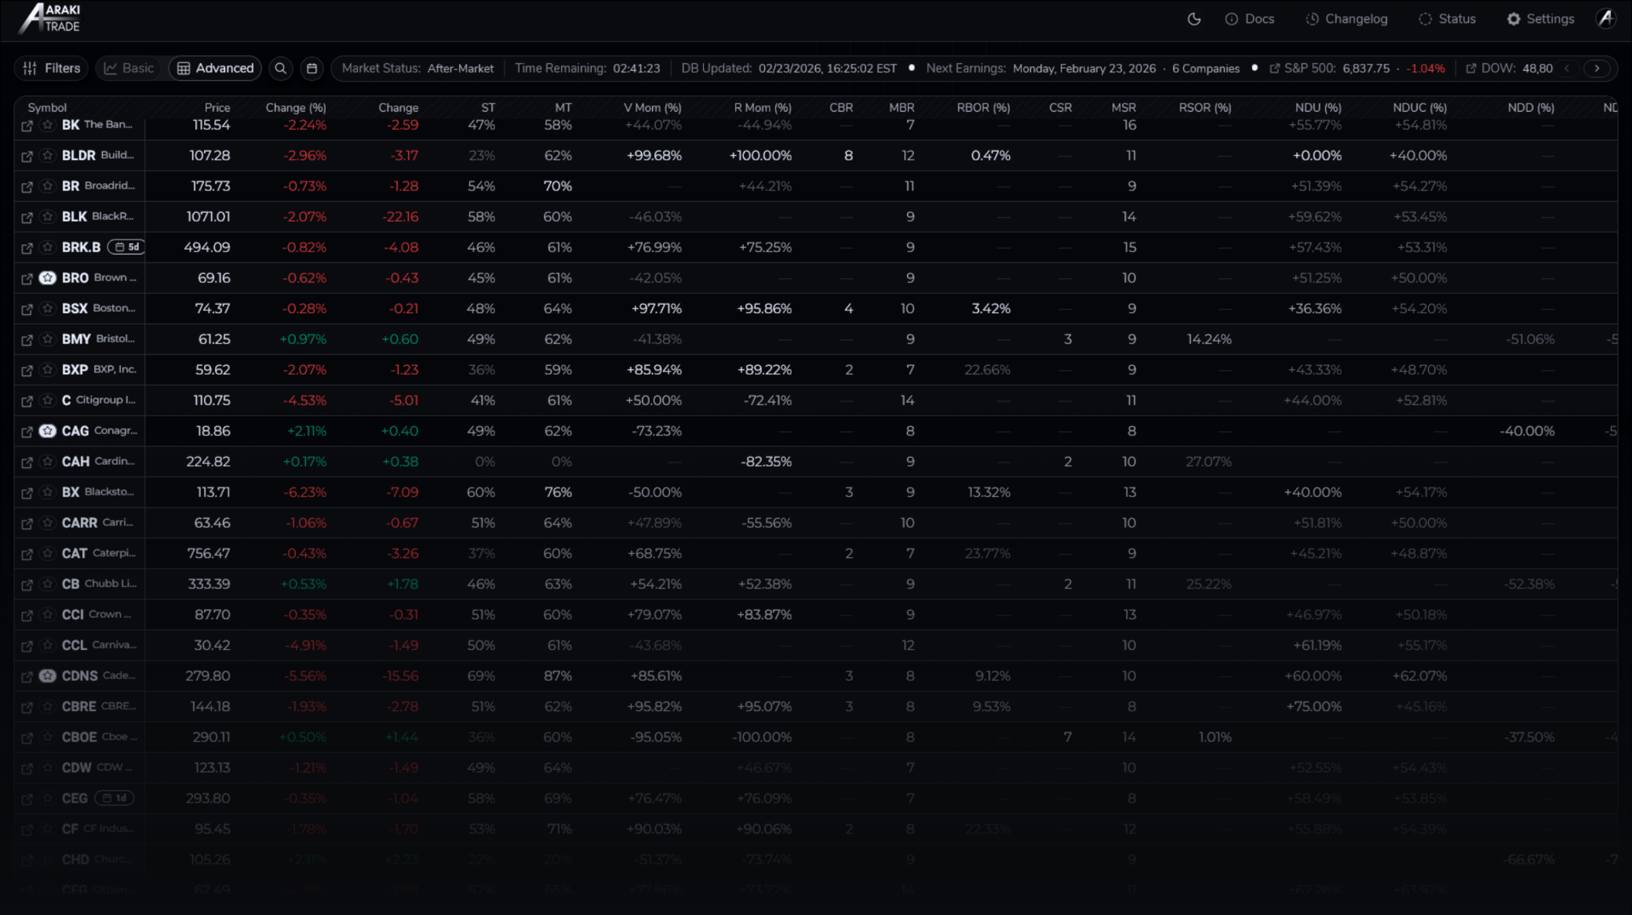Click the Settings gear icon

(1513, 19)
